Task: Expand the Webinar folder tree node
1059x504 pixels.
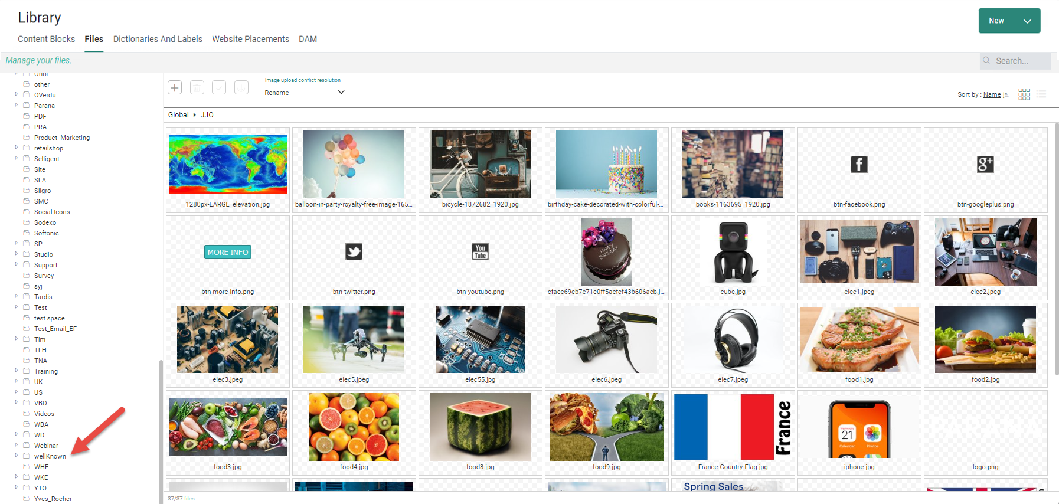Action: [17, 445]
